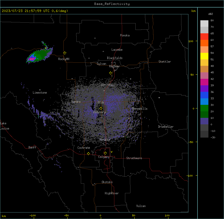The height and width of the screenshot is (219, 224).
Task: Click the asterisk marker east of Innisfail
Action: (x=130, y=79)
